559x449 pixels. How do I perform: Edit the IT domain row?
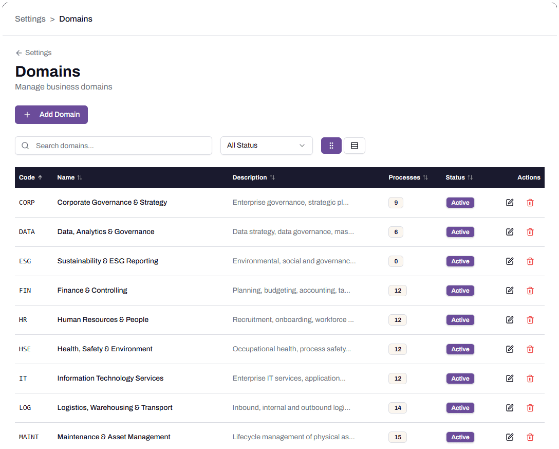(x=510, y=378)
